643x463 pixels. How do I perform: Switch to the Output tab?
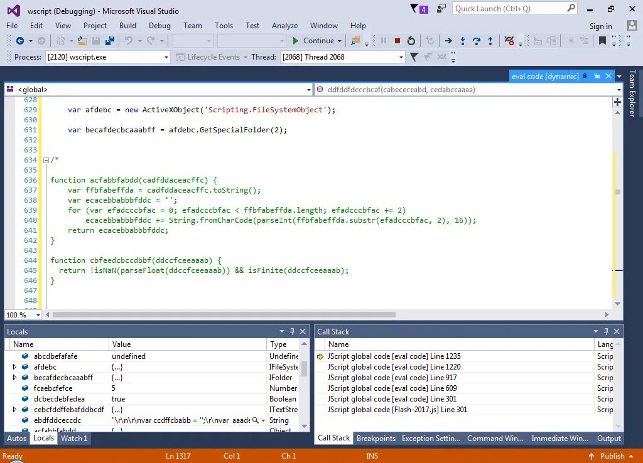coord(609,438)
